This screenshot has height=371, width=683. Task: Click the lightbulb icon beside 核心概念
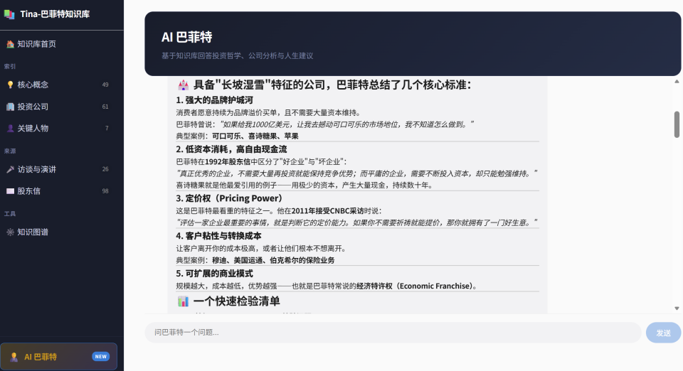tap(10, 85)
